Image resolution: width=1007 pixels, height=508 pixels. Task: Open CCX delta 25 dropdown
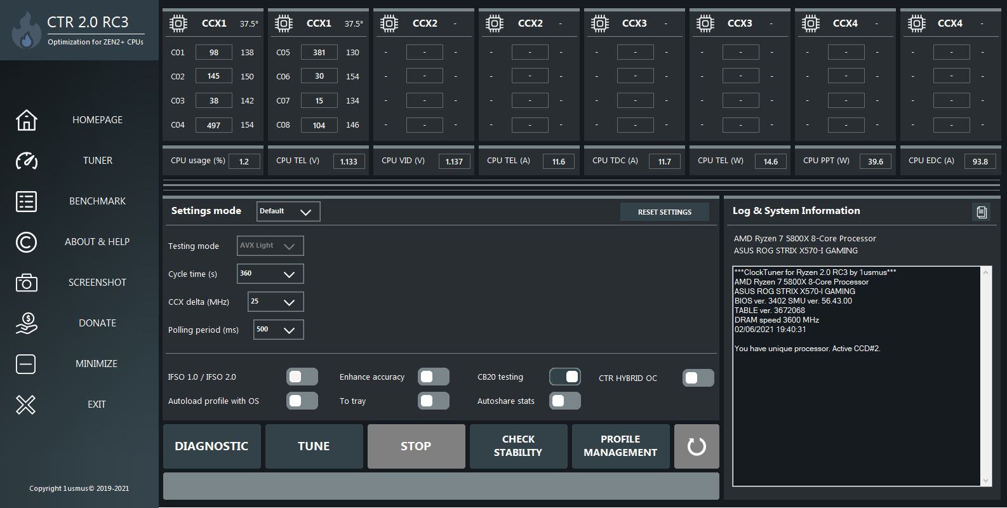[276, 302]
